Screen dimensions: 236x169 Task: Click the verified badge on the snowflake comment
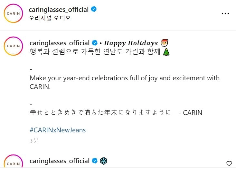click(95, 161)
